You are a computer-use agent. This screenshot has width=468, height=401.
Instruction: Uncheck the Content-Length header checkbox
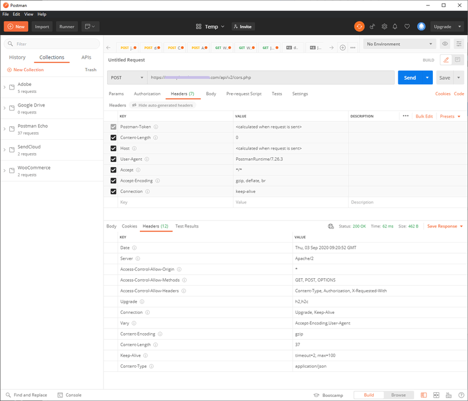(x=113, y=138)
